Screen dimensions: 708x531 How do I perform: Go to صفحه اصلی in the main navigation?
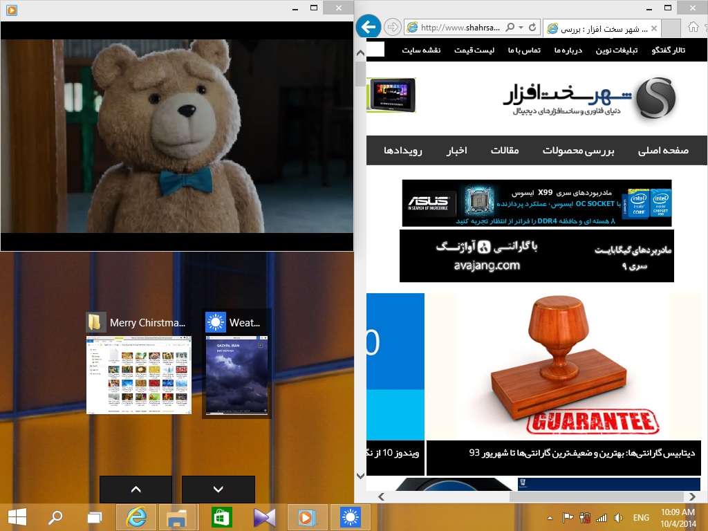[x=663, y=150]
